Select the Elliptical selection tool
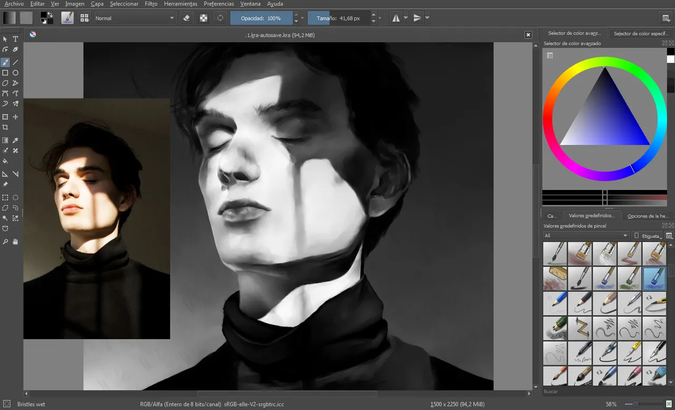The image size is (675, 410). click(x=15, y=197)
